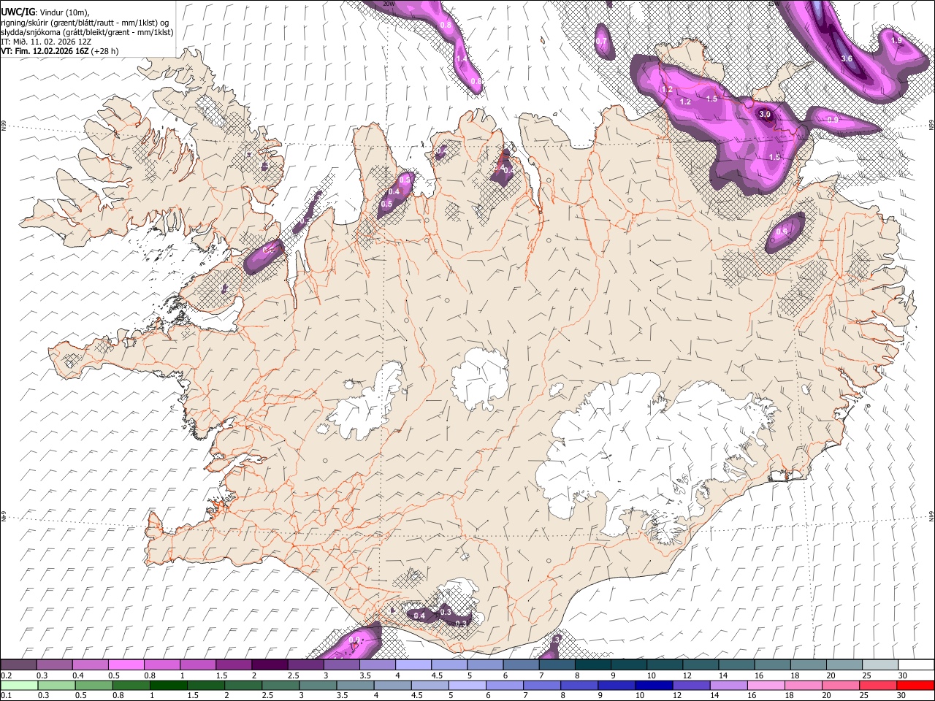Pick the upper legend swatch starting at 0.2
Viewport: 935px width, 701px height.
click(18, 665)
